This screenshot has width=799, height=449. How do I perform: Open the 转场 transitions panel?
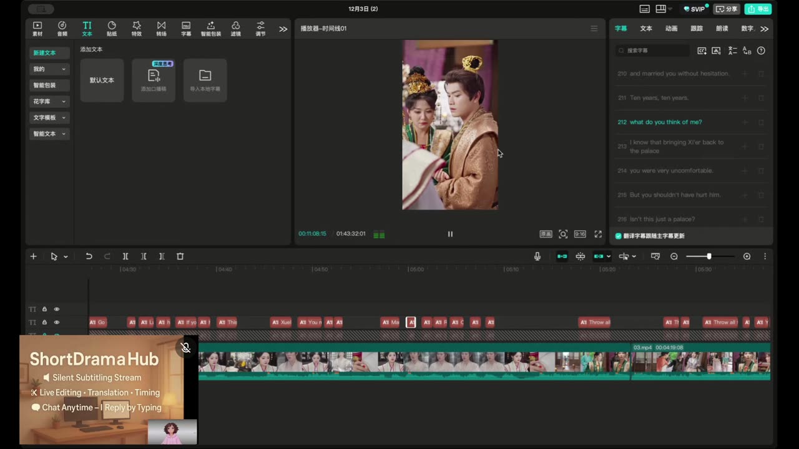click(161, 28)
